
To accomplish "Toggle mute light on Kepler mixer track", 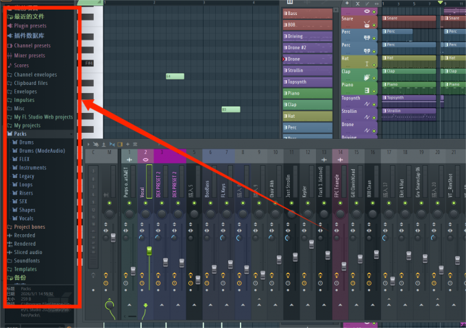I will point(308,203).
